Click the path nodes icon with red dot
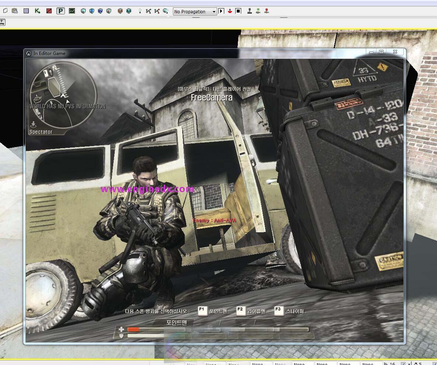This screenshot has height=365, width=437. click(157, 11)
